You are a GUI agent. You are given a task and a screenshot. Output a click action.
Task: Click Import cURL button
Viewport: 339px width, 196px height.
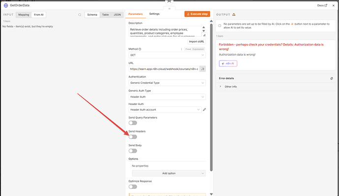197,41
